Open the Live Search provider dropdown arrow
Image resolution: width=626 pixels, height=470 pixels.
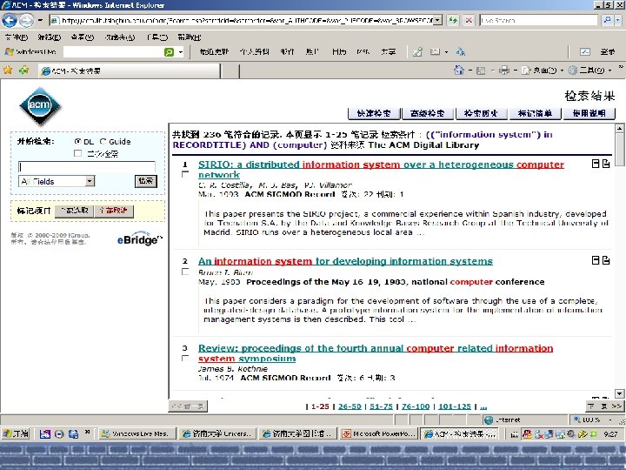click(618, 20)
